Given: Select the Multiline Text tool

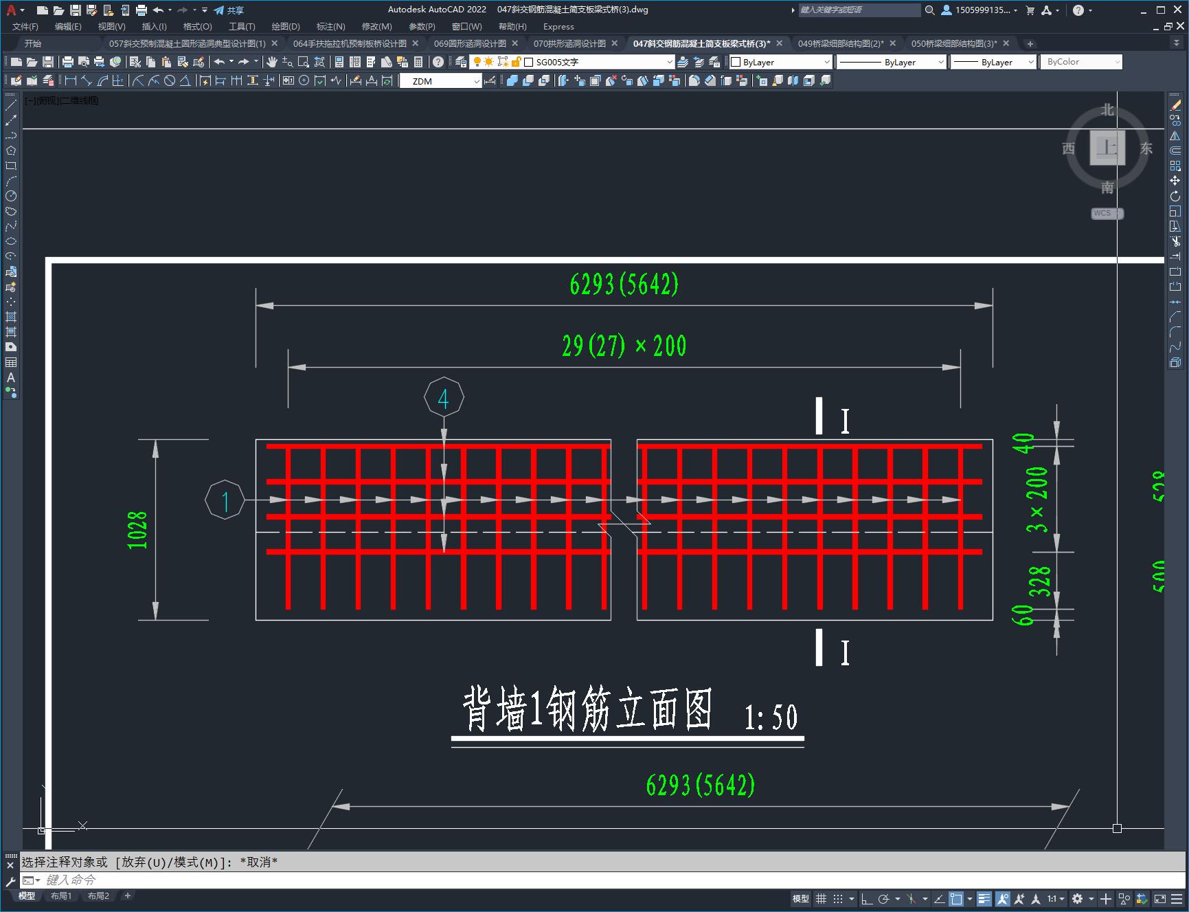Looking at the screenshot, I should (11, 377).
